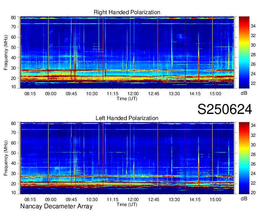Click time tick '13:30' on Left Handed plot
The height and width of the screenshot is (211, 260).
(174, 200)
